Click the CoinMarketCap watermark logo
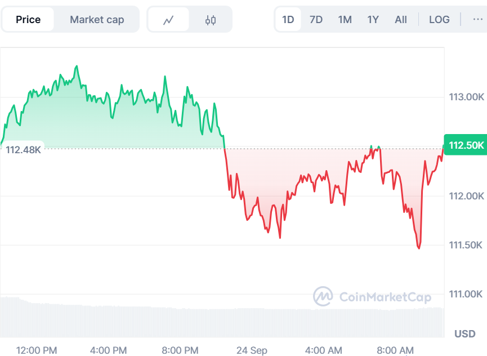 [372, 297]
